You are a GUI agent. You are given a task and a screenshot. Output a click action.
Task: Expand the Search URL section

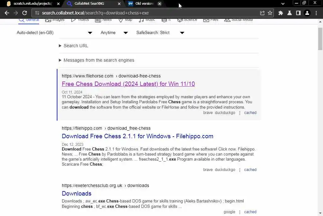(73, 46)
